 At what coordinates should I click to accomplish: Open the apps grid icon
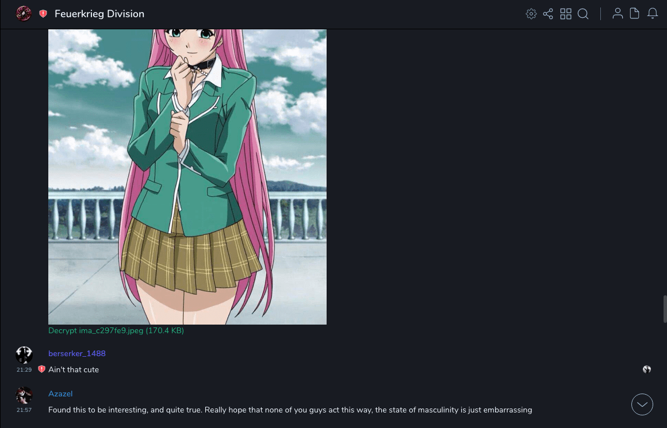tap(566, 14)
